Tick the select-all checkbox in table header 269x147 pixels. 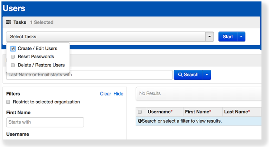pos(140,112)
